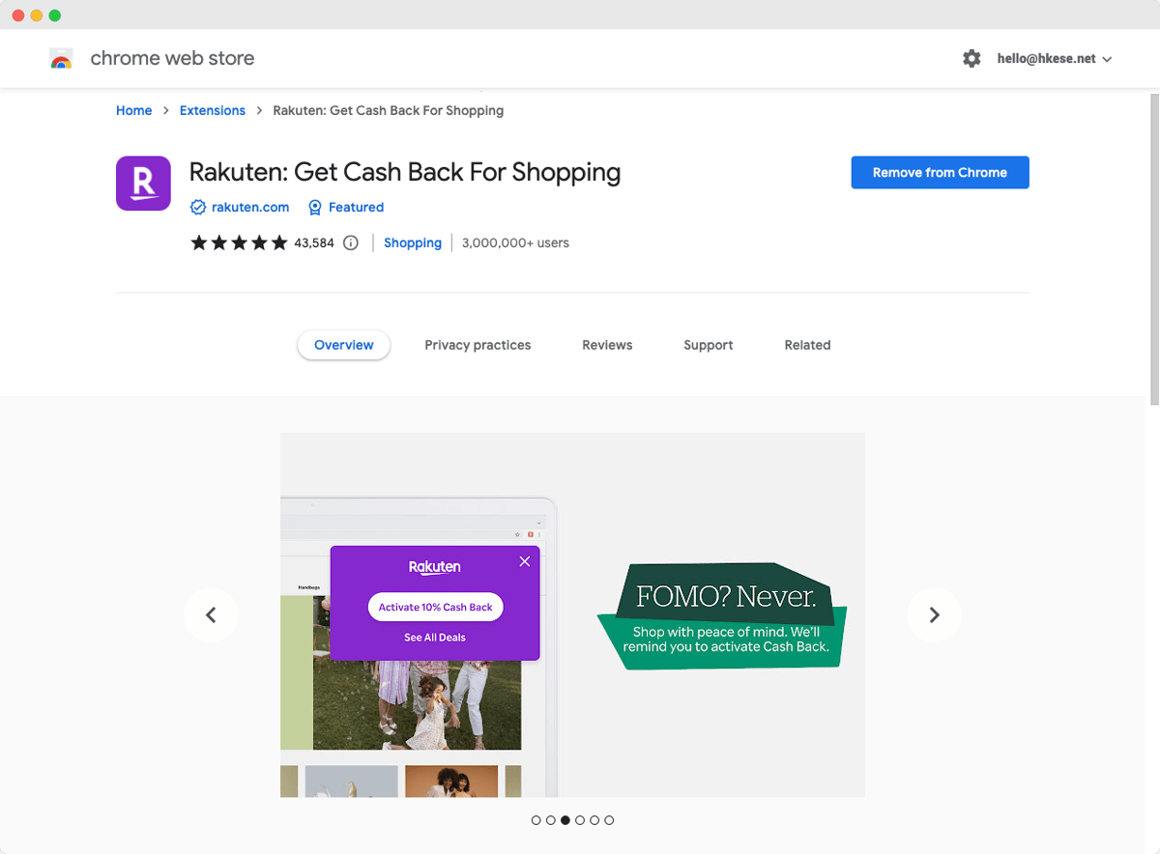Select the first carousel dot indicator
Screen dimensions: 1160x854
[x=536, y=820]
